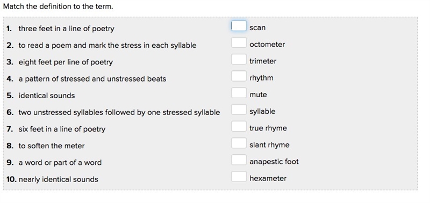Click the answer box beside scan

(239, 26)
